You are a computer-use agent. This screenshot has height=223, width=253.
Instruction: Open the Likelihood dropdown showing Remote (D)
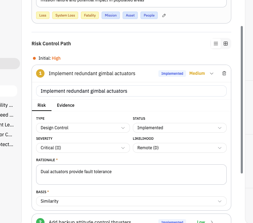tap(179, 148)
